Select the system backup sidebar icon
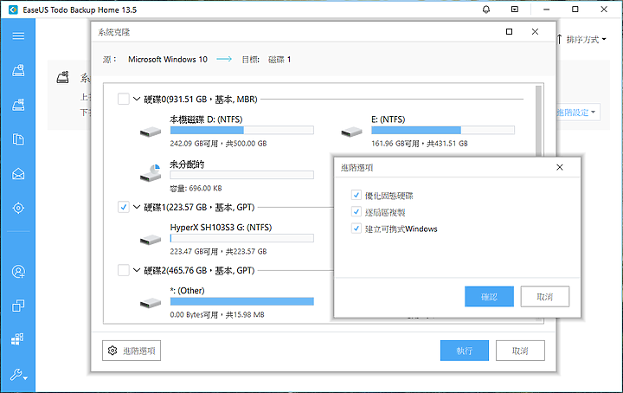 18,105
